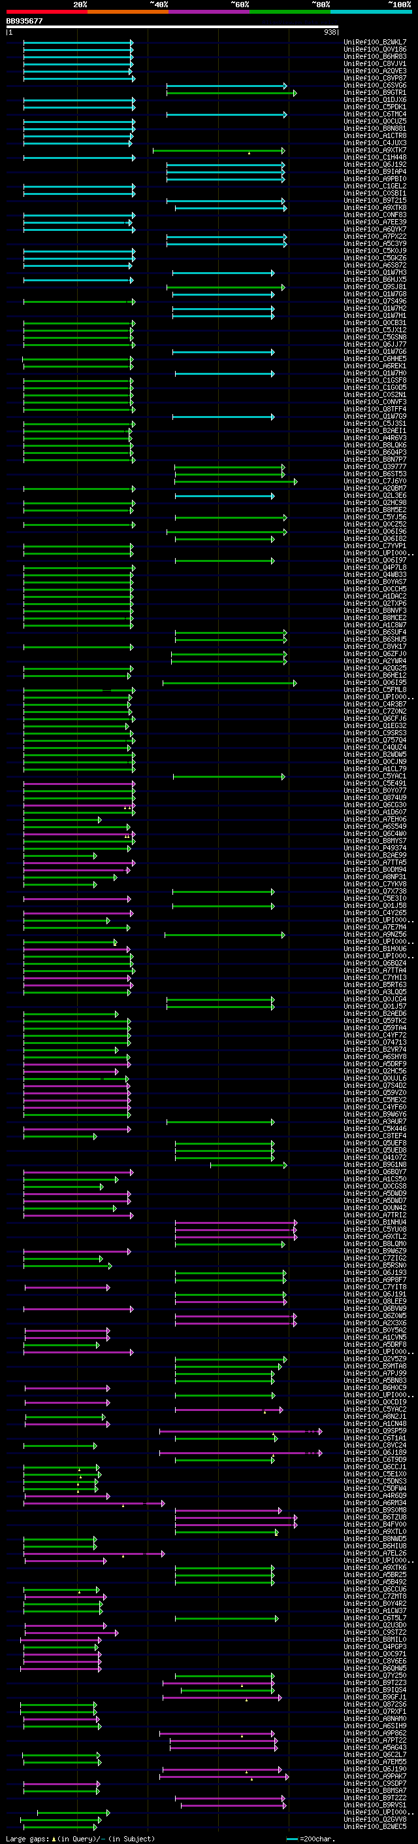Select the UniRef100_C8VJV1 label
The height and width of the screenshot is (1844, 418).
[374, 63]
